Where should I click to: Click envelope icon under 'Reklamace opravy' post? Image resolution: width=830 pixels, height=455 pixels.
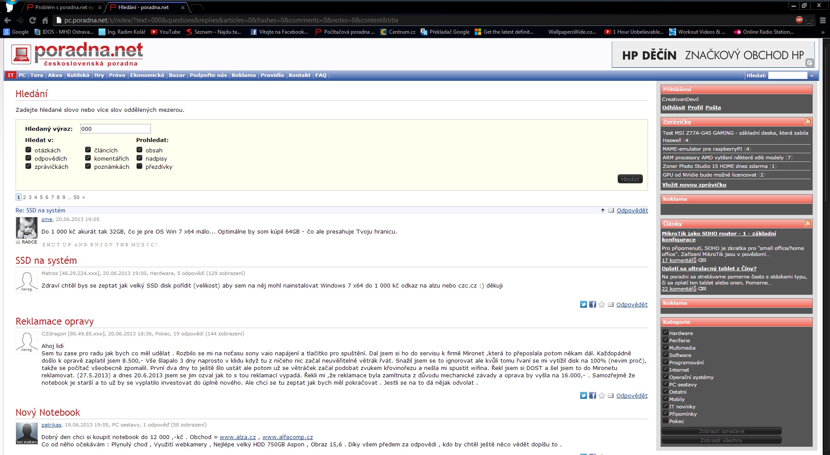(610, 395)
